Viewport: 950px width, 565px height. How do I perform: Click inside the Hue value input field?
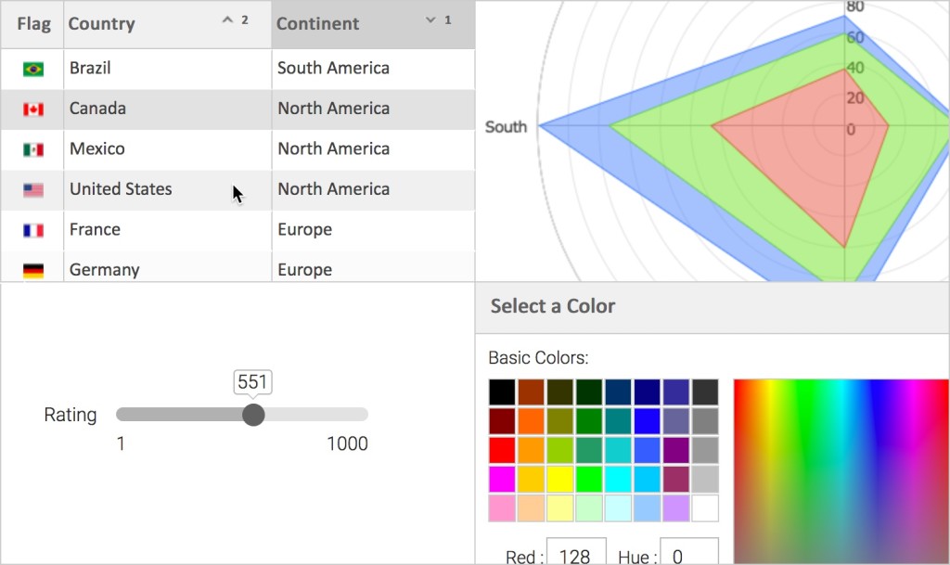[688, 555]
